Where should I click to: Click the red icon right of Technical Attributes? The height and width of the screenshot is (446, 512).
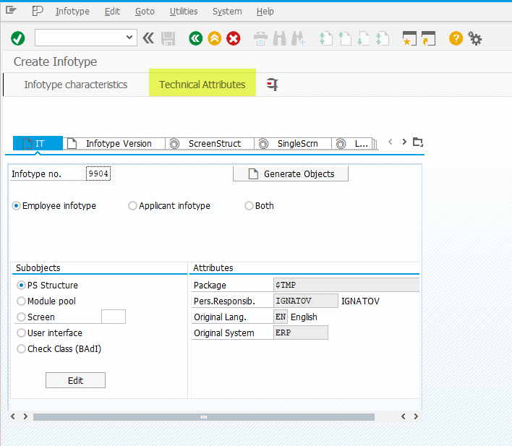pyautogui.click(x=273, y=85)
